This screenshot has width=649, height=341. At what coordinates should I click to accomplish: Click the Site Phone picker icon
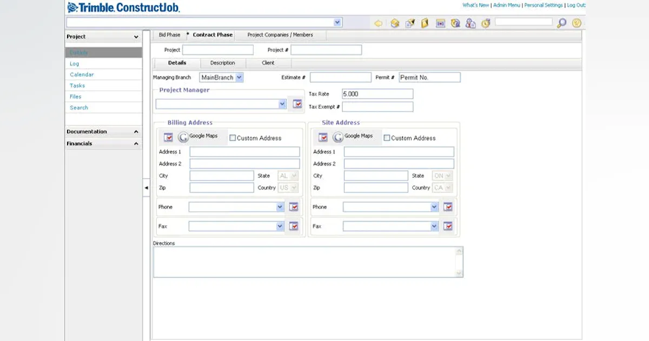click(448, 207)
